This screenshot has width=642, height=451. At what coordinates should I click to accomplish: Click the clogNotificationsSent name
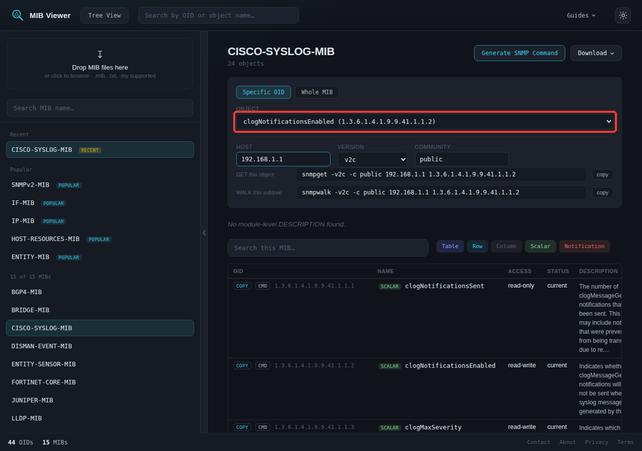(x=444, y=286)
